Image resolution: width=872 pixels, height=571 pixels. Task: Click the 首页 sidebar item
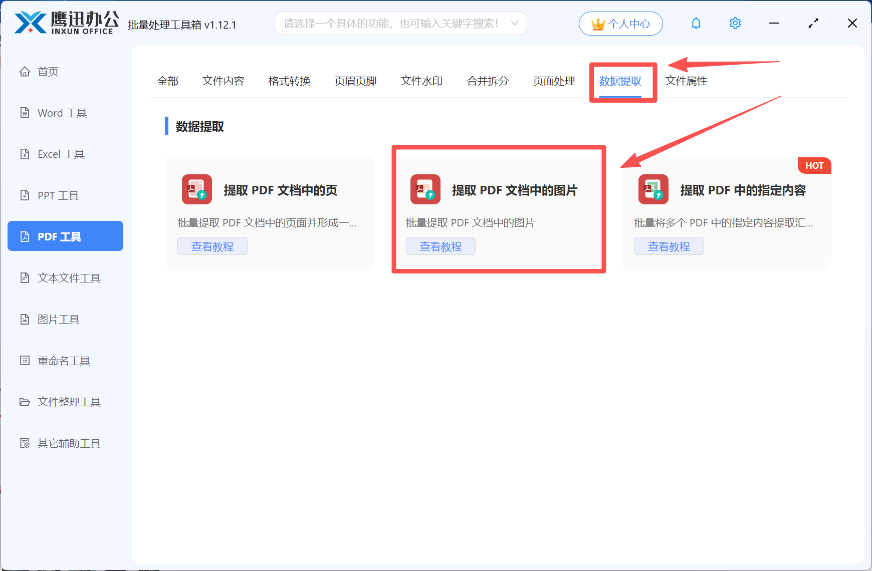pos(48,71)
